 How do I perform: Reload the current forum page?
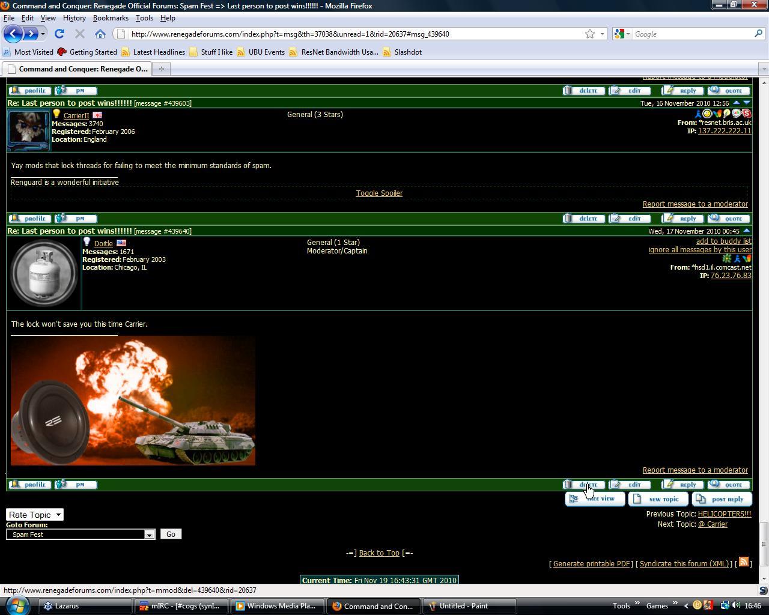pos(59,34)
